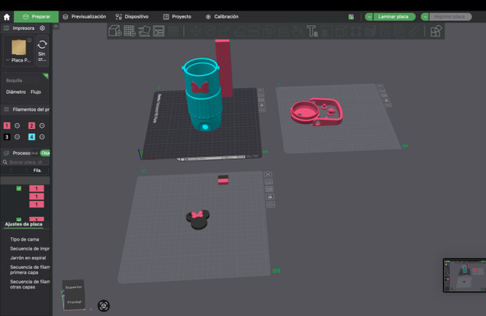
Task: Edit filament 4 settings icon
Action: pyautogui.click(x=42, y=137)
